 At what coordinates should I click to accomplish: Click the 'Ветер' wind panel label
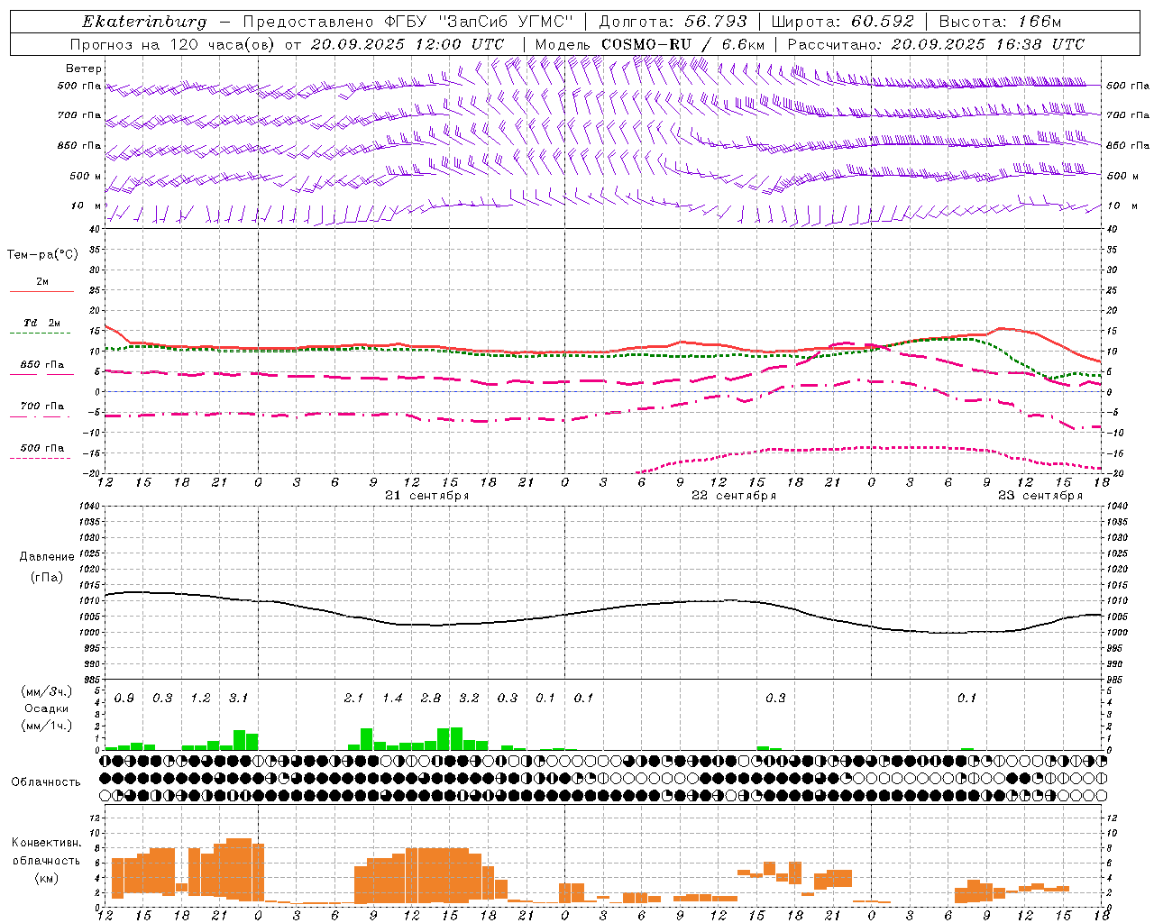pos(84,69)
